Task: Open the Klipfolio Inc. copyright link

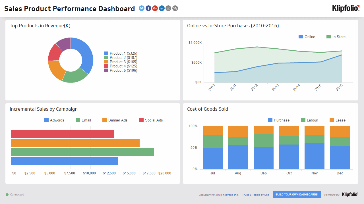Action: coord(230,195)
